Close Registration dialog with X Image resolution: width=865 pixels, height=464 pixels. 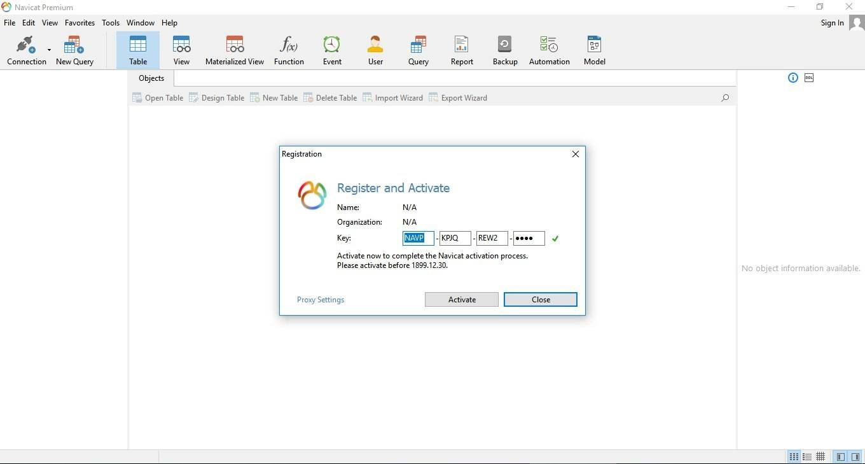point(576,154)
